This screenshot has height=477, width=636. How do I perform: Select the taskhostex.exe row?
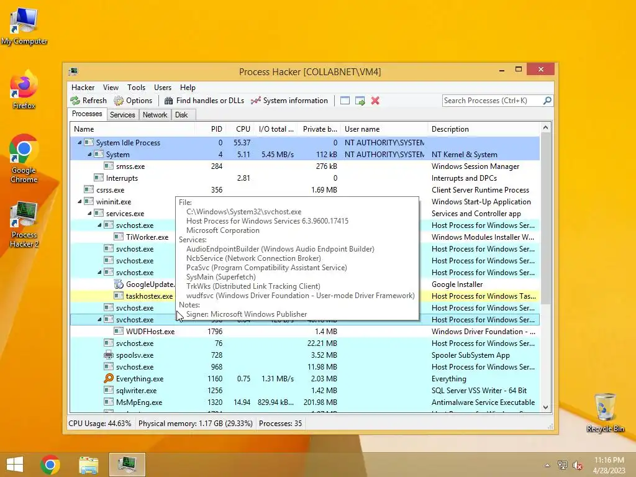305,296
